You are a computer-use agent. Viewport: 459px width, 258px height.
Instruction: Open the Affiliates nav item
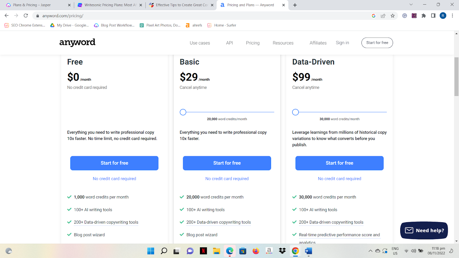click(318, 43)
